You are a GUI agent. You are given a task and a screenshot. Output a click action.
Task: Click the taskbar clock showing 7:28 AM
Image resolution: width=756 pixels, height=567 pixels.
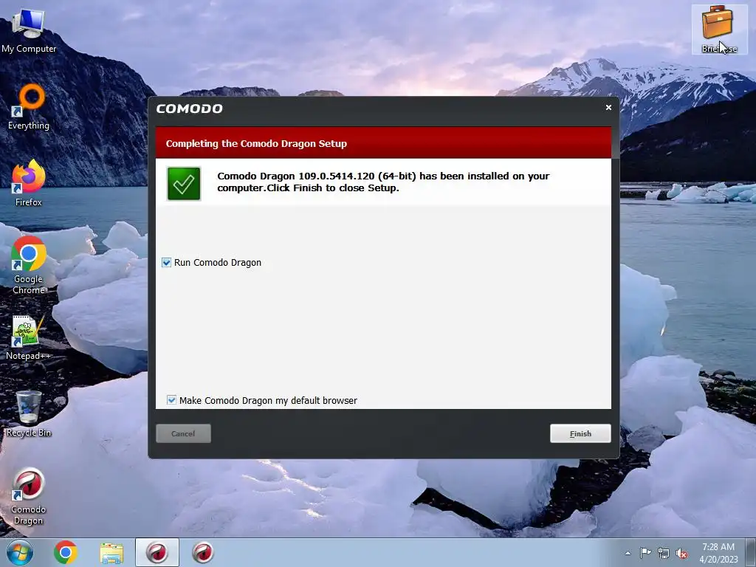[718, 553]
